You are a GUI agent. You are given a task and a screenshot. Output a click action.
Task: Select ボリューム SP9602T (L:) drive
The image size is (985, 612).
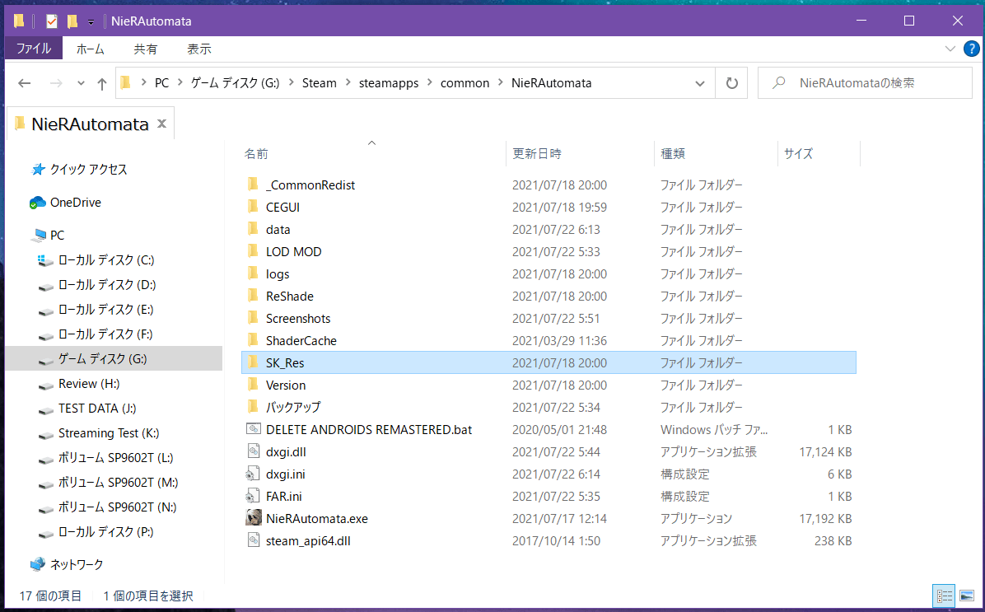point(115,458)
